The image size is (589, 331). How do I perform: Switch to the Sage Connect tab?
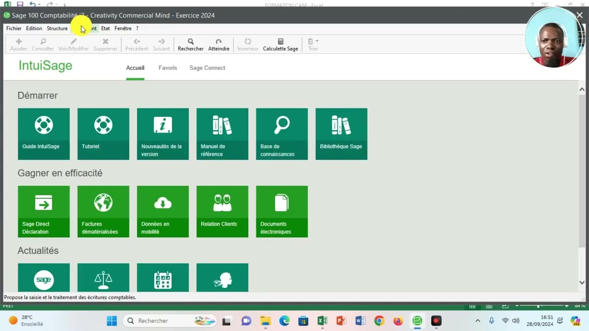[208, 68]
